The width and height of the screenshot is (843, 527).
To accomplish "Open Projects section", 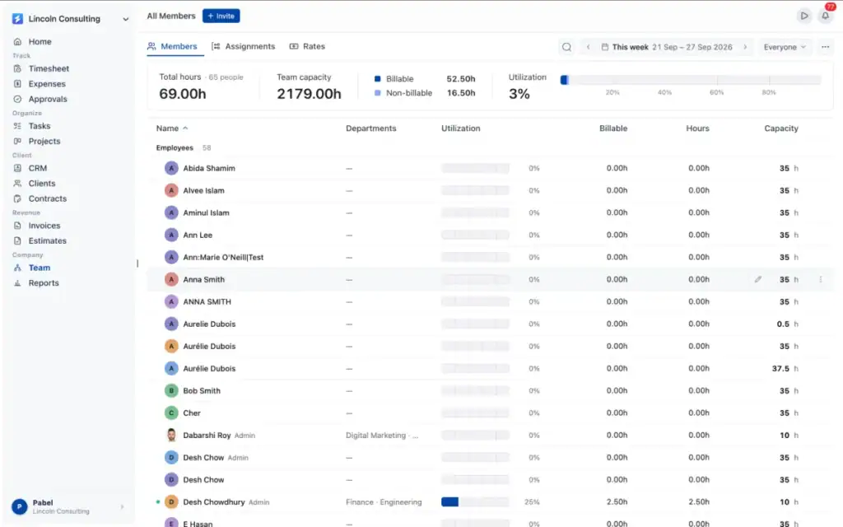I will point(44,141).
